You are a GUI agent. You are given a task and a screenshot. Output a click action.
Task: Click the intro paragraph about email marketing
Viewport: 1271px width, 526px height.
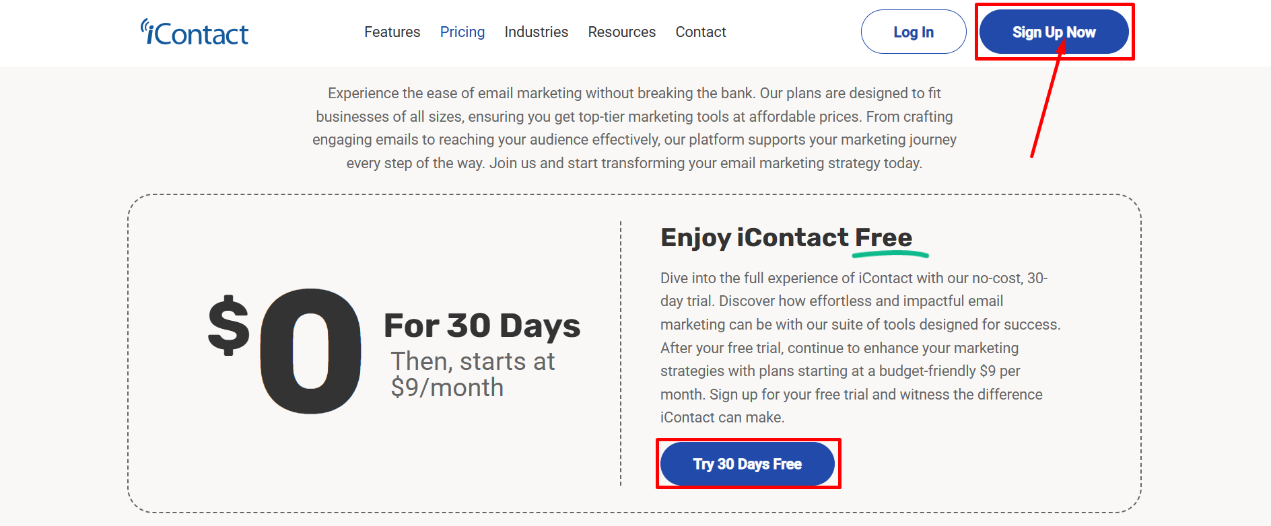tap(634, 128)
